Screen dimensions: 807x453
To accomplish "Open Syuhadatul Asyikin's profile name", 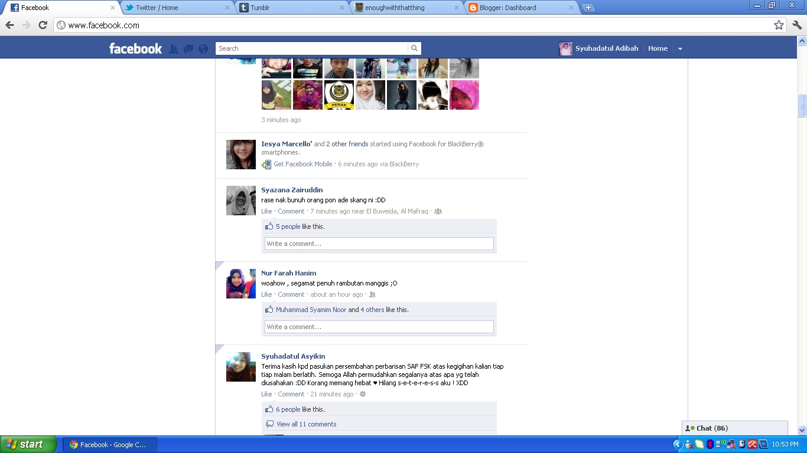I will (x=293, y=356).
